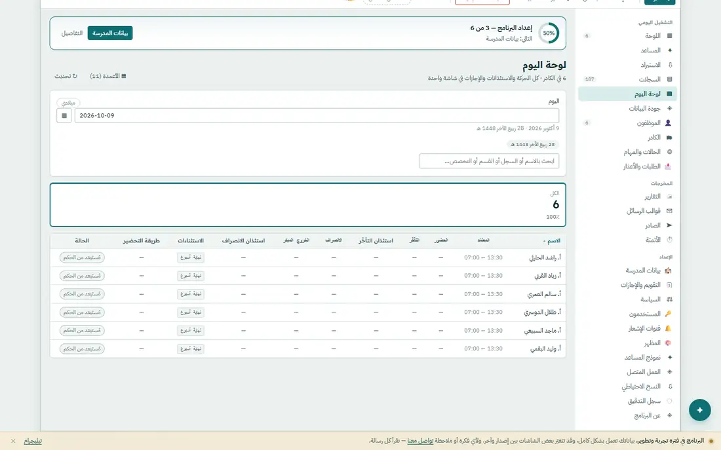721x450 pixels.
Task: Click the بيانات المدرسة house icon in sidebar
Action: (x=668, y=271)
